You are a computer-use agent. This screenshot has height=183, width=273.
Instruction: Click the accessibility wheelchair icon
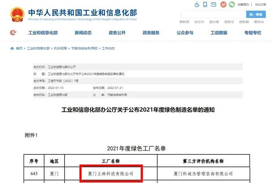[x=197, y=4]
